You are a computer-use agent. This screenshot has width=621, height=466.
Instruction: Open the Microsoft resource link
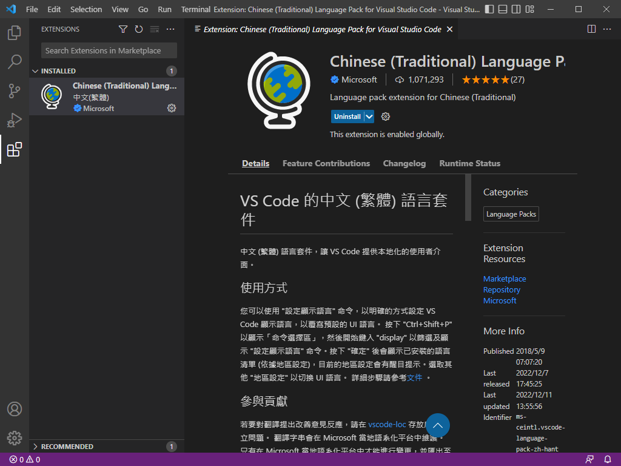click(x=500, y=300)
